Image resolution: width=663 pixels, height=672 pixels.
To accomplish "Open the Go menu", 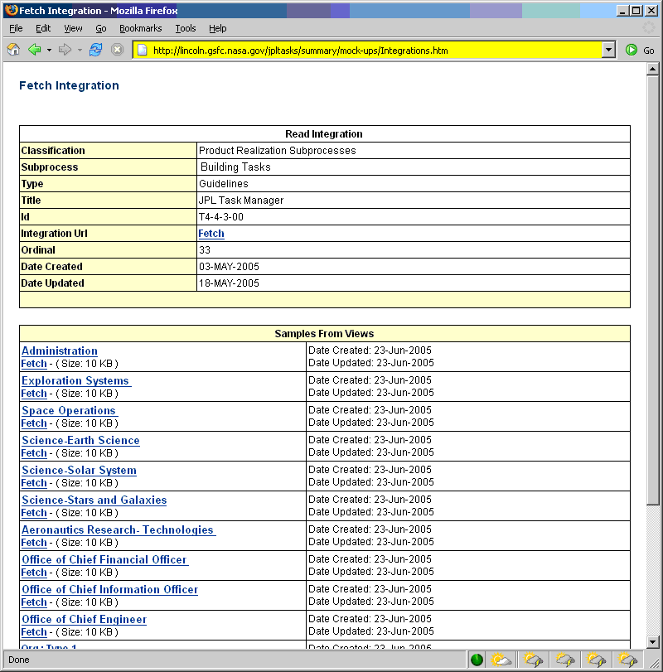I will tap(101, 28).
